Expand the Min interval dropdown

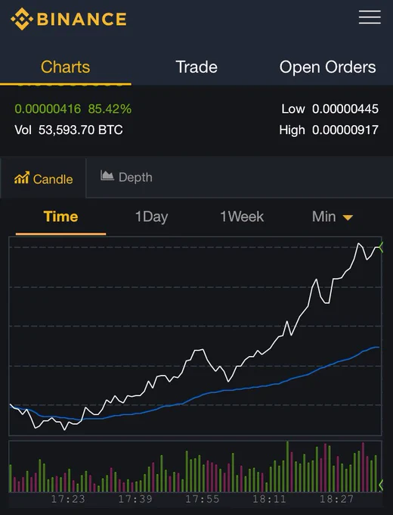pos(333,217)
